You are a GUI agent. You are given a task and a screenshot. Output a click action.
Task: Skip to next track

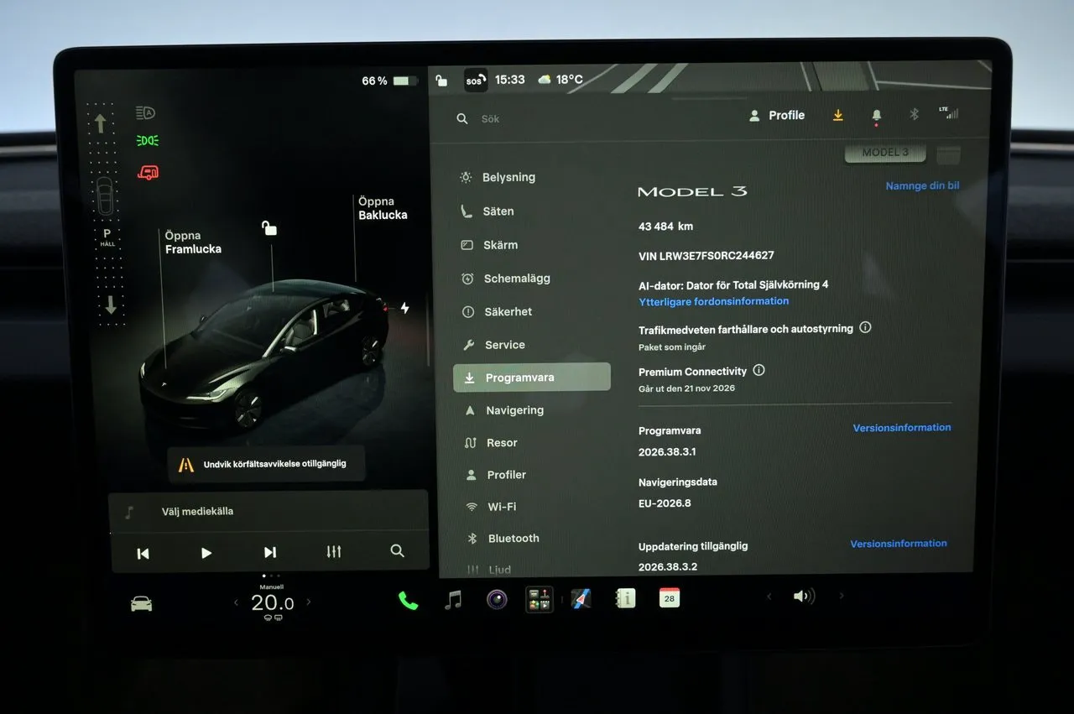coord(270,552)
